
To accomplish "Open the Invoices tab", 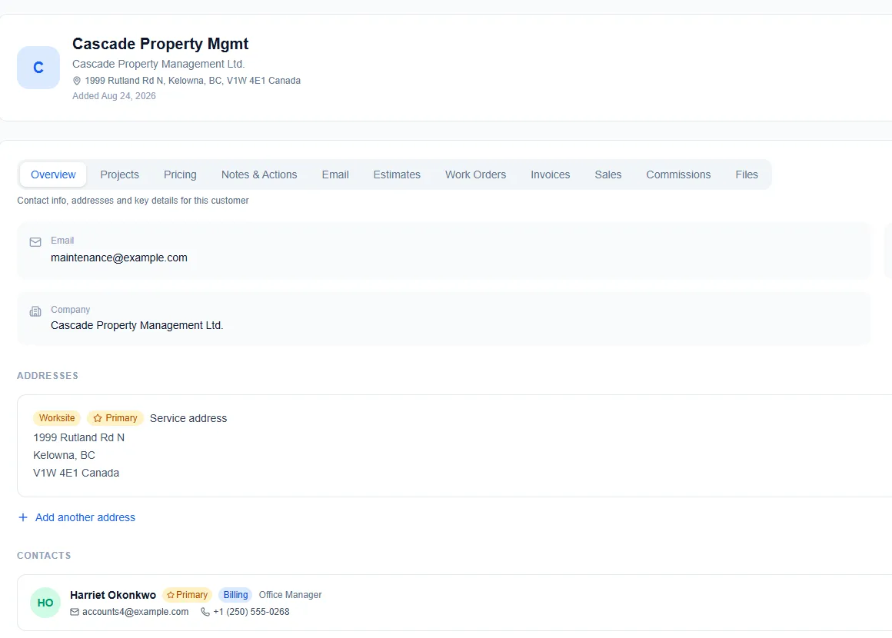I will (x=550, y=174).
